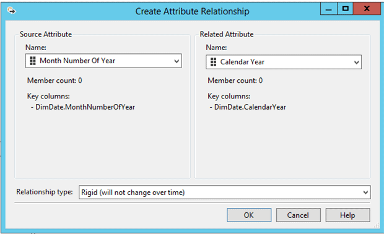Click the Source Attribute group label
The height and width of the screenshot is (234, 384).
tap(46, 34)
